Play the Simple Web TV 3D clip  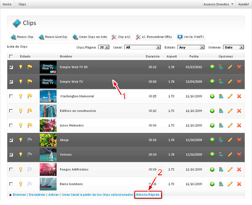tap(212, 67)
